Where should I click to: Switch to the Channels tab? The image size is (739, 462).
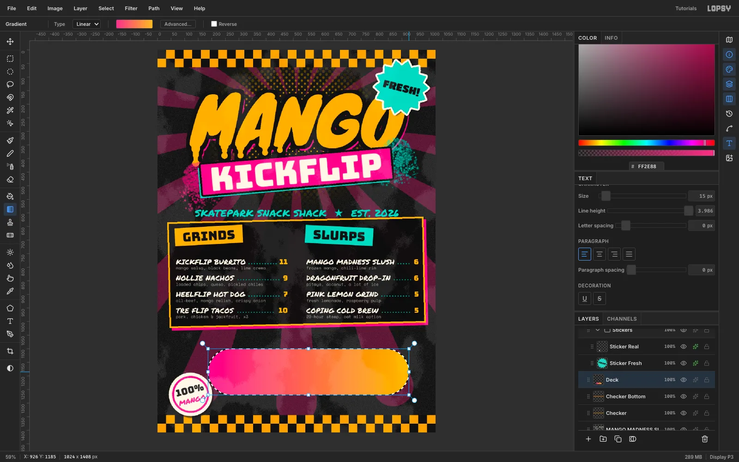pyautogui.click(x=622, y=319)
